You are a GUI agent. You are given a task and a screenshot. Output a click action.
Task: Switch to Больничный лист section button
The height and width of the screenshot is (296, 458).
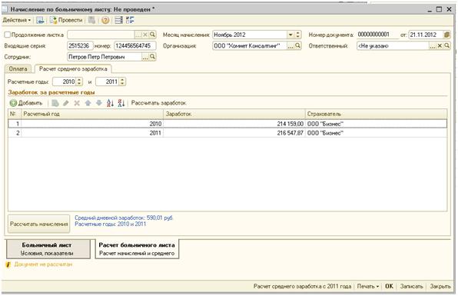coord(48,249)
